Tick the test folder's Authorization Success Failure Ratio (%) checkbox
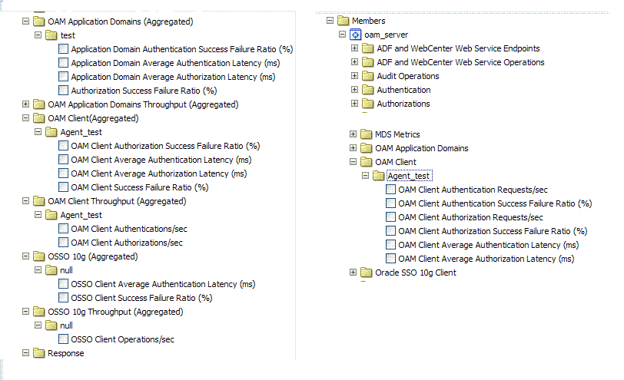The width and height of the screenshot is (624, 380). (63, 91)
